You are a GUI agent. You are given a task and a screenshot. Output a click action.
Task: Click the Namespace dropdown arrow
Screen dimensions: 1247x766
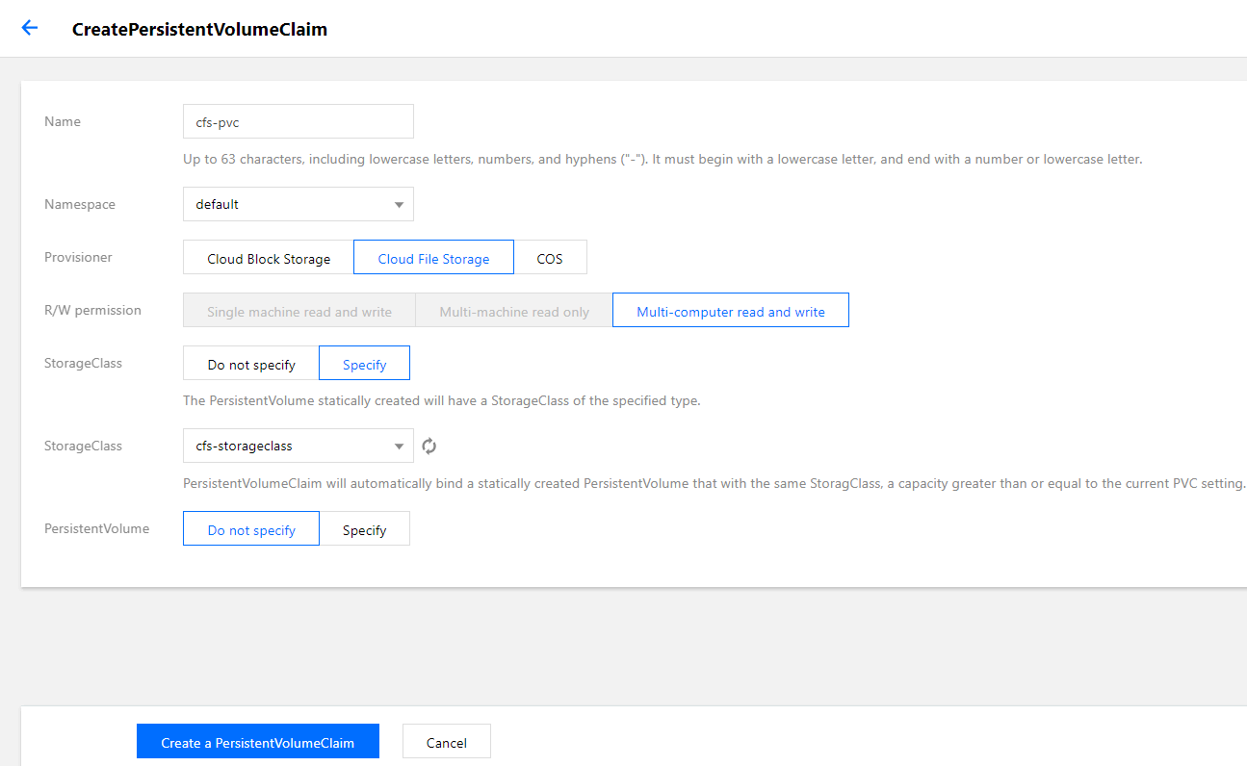pyautogui.click(x=399, y=205)
